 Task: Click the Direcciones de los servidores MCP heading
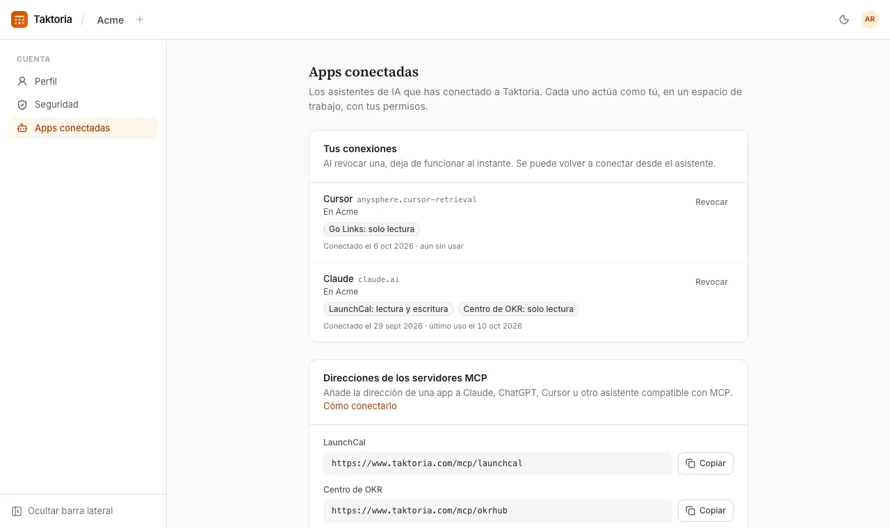405,378
